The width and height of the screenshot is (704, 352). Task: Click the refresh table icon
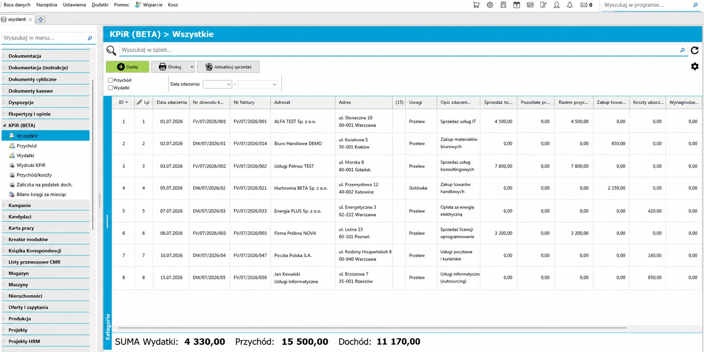(694, 50)
